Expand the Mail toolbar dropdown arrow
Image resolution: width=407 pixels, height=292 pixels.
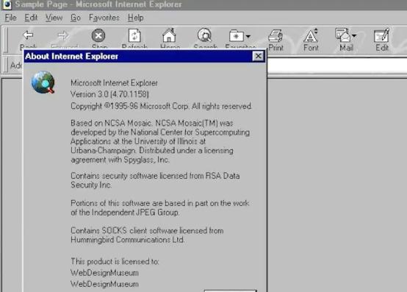click(x=354, y=35)
